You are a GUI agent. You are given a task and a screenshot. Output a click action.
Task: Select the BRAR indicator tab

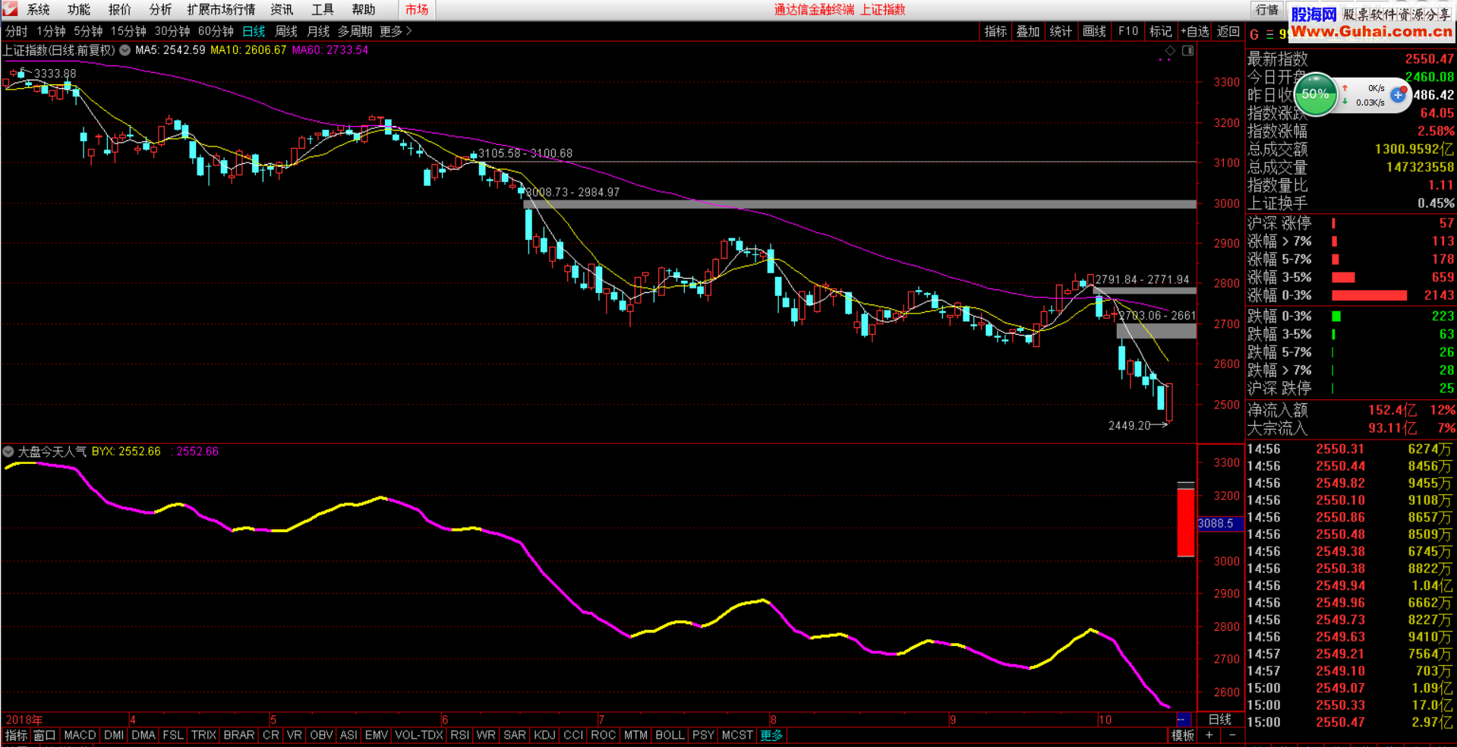click(239, 735)
